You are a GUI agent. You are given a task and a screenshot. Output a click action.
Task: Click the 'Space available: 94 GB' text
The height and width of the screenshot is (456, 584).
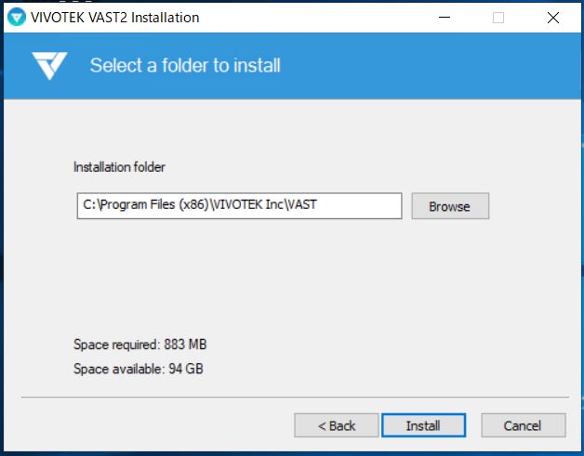coord(139,369)
